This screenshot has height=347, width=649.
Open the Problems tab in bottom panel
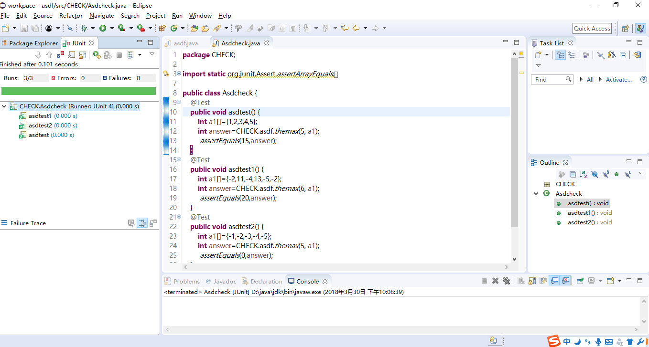coord(186,281)
